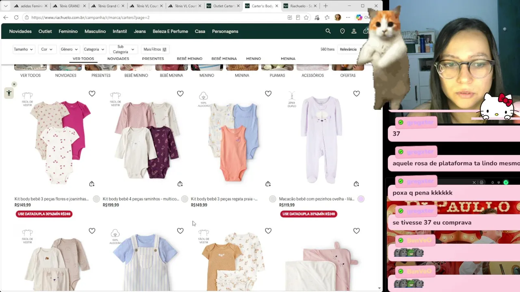The image size is (520, 292).
Task: Favorite the flores e joaninhas body kit
Action: pyautogui.click(x=92, y=94)
